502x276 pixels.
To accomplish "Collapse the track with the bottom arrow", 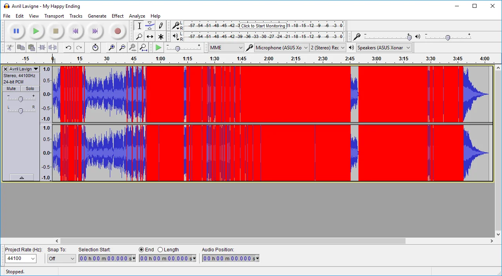I will pyautogui.click(x=22, y=178).
